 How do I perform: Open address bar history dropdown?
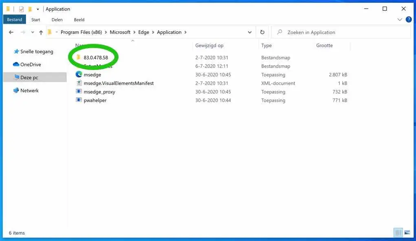coord(250,32)
